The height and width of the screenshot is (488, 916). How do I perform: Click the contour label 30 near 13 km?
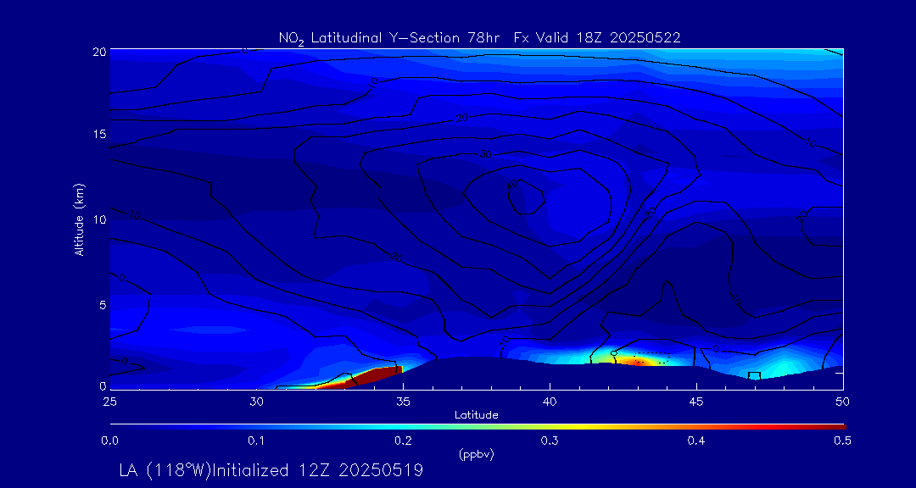pyautogui.click(x=485, y=155)
